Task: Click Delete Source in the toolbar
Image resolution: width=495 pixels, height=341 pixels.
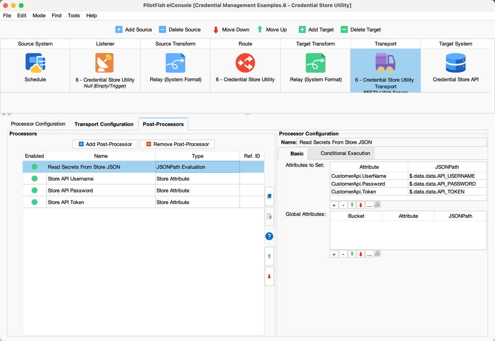Action: pos(180,30)
